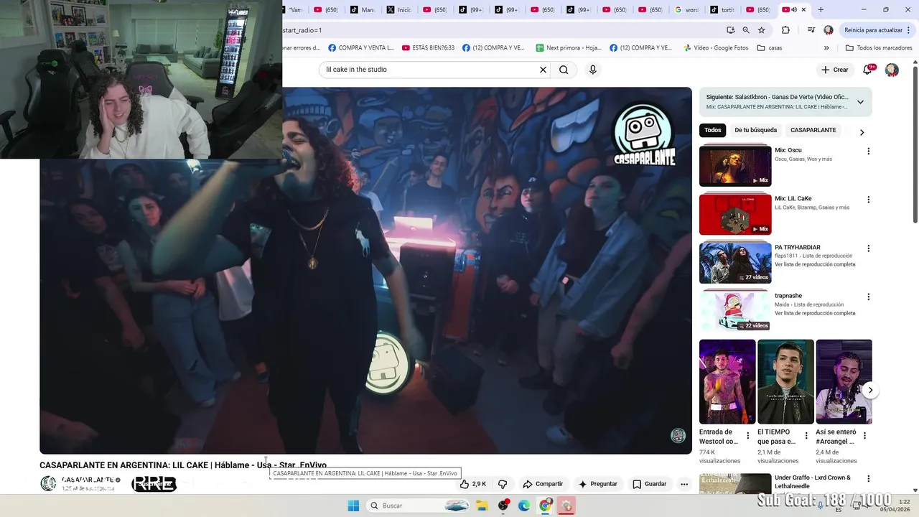Screen dimensions: 919x517
Task: Open Chrome media controls icon
Action: pos(811,30)
